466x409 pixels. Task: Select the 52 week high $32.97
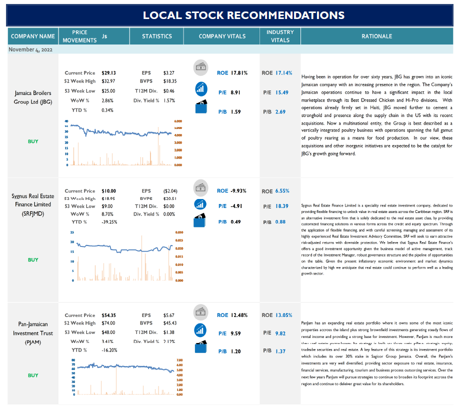[108, 81]
